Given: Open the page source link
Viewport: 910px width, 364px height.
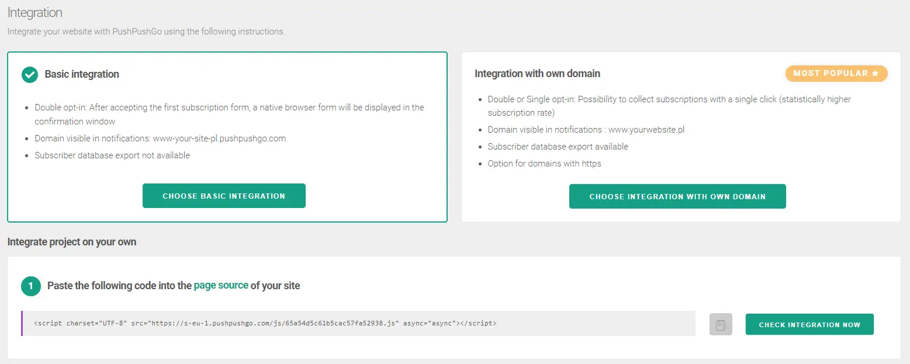Looking at the screenshot, I should (221, 286).
